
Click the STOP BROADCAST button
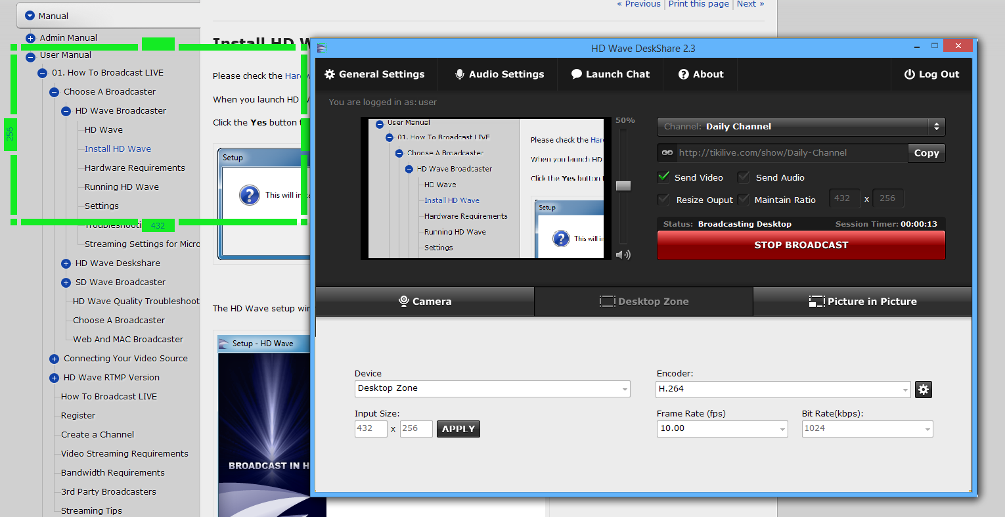coord(801,245)
